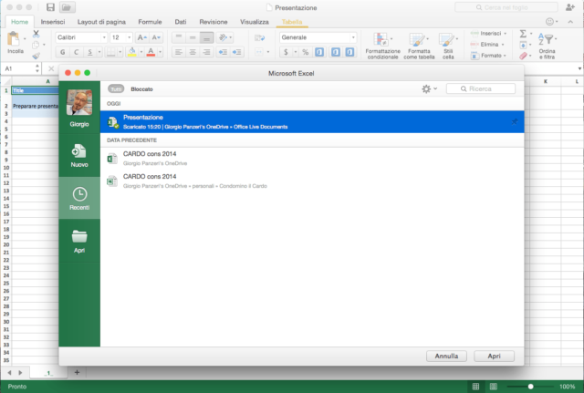The width and height of the screenshot is (584, 393).
Task: Toggle align text left
Action: point(179,52)
